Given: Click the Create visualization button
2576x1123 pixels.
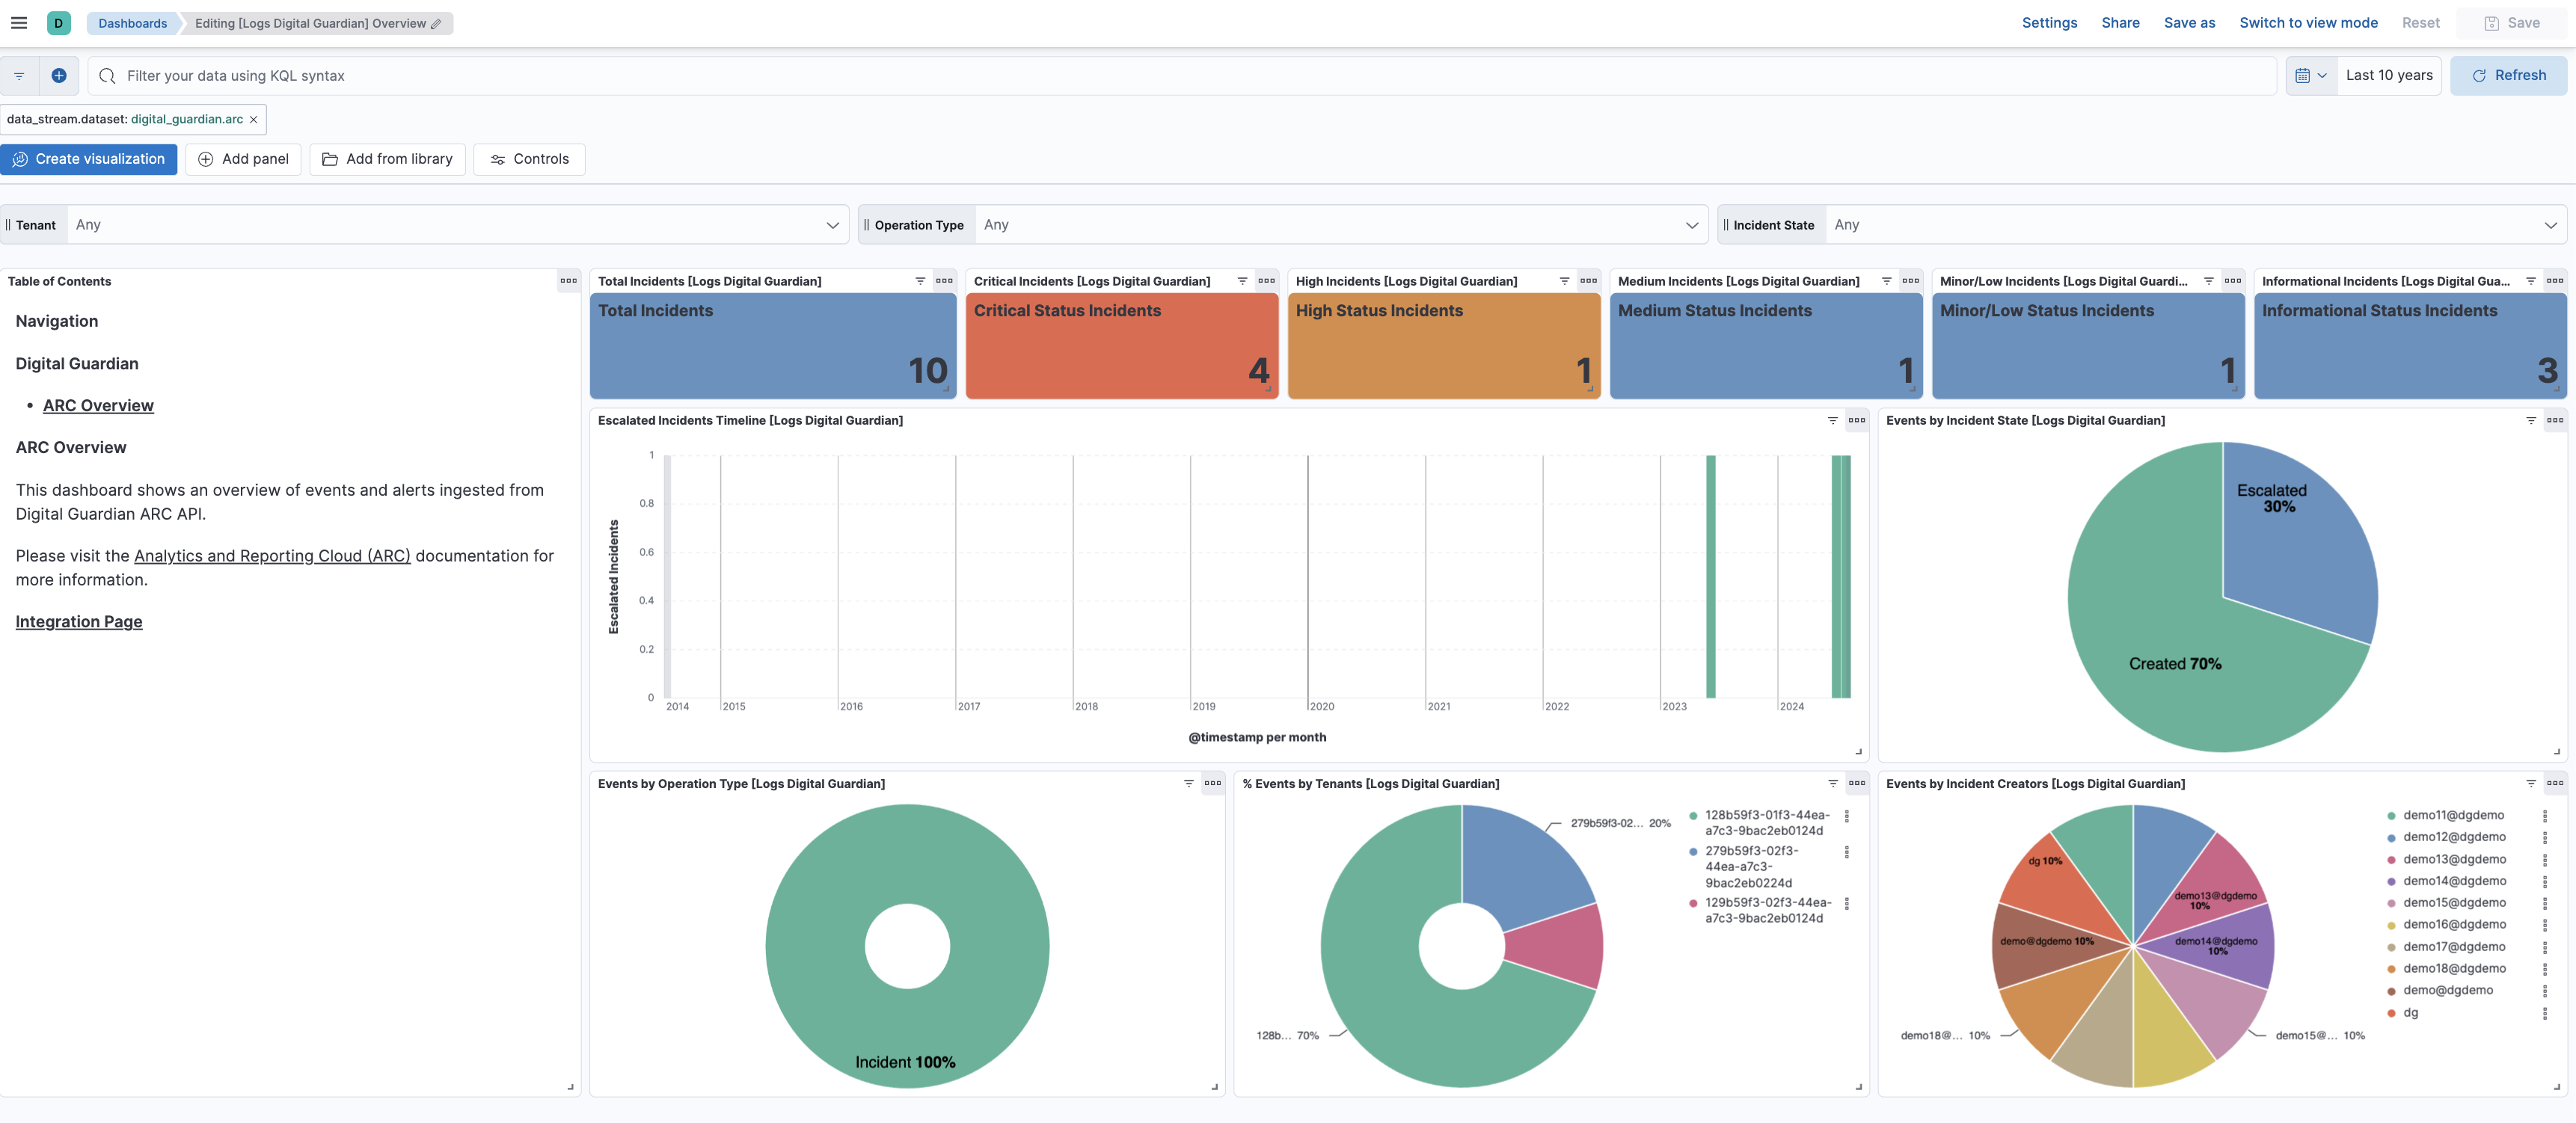Looking at the screenshot, I should [89, 159].
